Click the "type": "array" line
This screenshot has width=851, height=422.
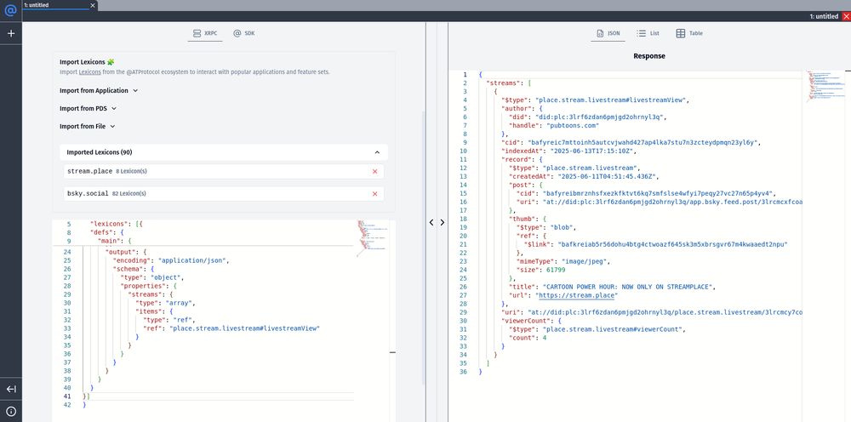(x=165, y=303)
